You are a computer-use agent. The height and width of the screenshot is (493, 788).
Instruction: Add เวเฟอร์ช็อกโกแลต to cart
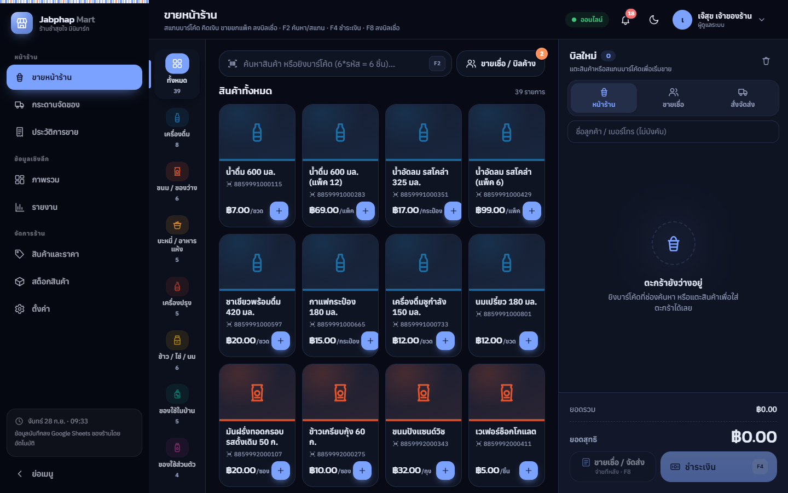[529, 471]
